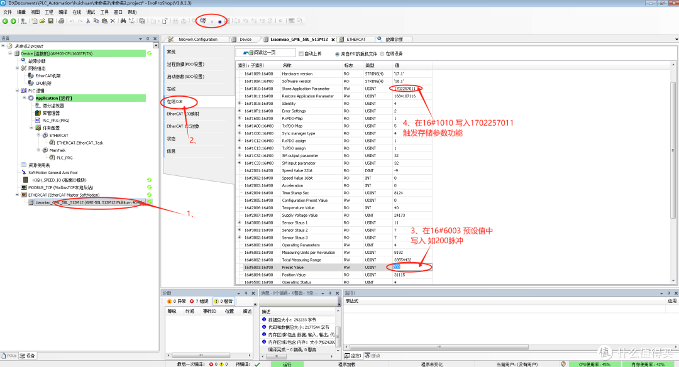
Task: Open the 调试 debug menu
Action: [91, 12]
